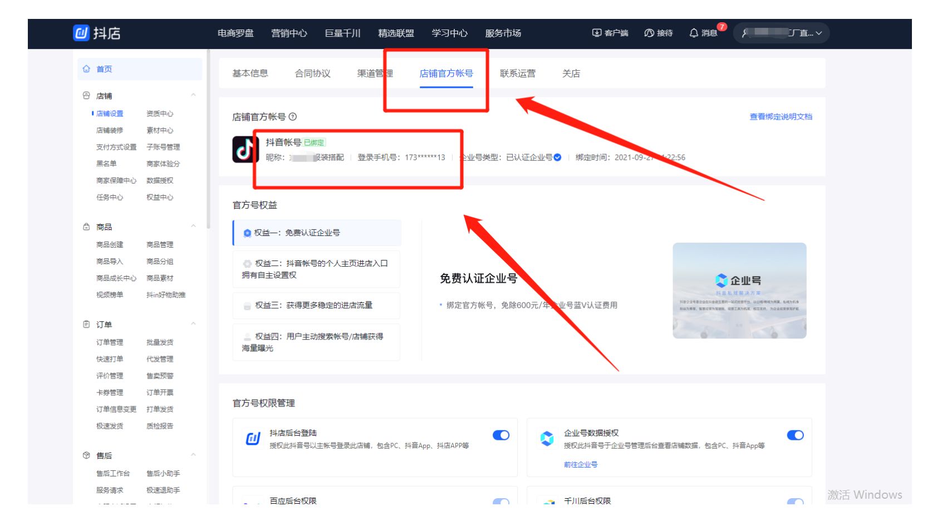
Task: Open the 渠道管理 tab
Action: pos(375,73)
